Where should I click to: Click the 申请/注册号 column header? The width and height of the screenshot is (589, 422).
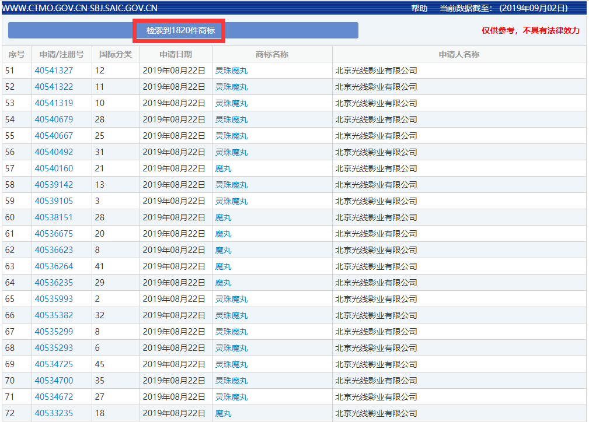61,54
